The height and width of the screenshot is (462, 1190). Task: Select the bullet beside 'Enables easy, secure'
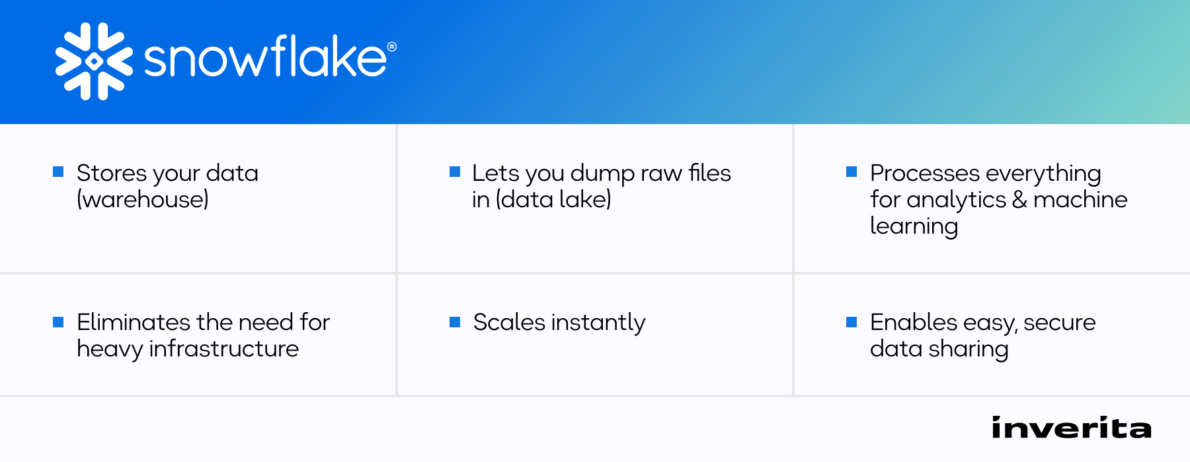point(852,322)
